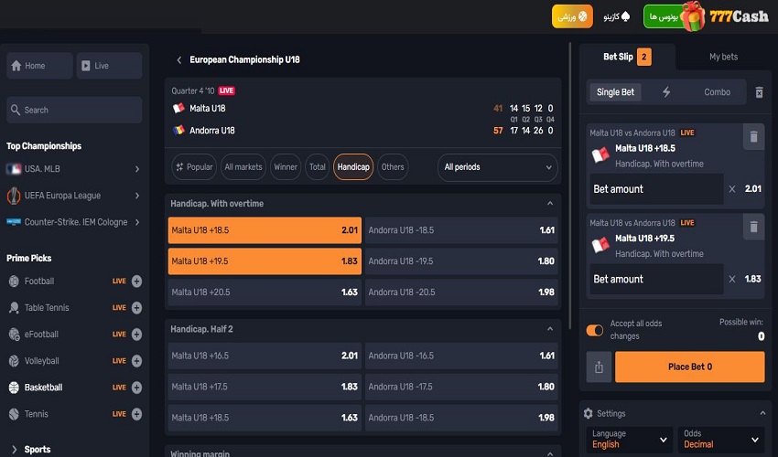Click the Search input field
The image size is (778, 457).
tap(74, 110)
